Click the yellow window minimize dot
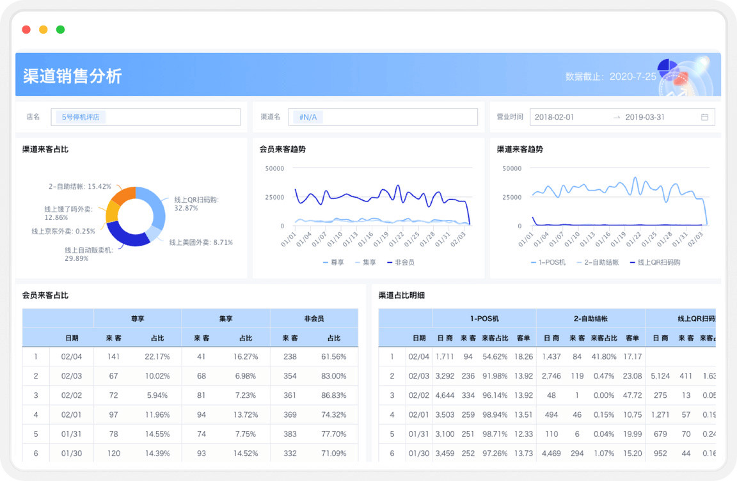This screenshot has width=737, height=481. (44, 29)
